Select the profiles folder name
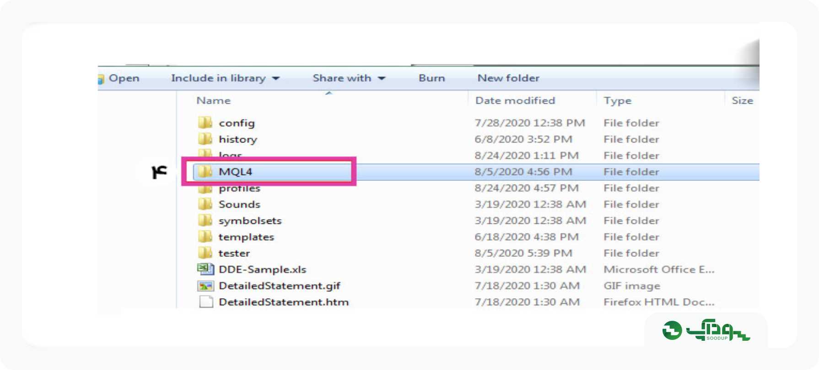 point(239,188)
